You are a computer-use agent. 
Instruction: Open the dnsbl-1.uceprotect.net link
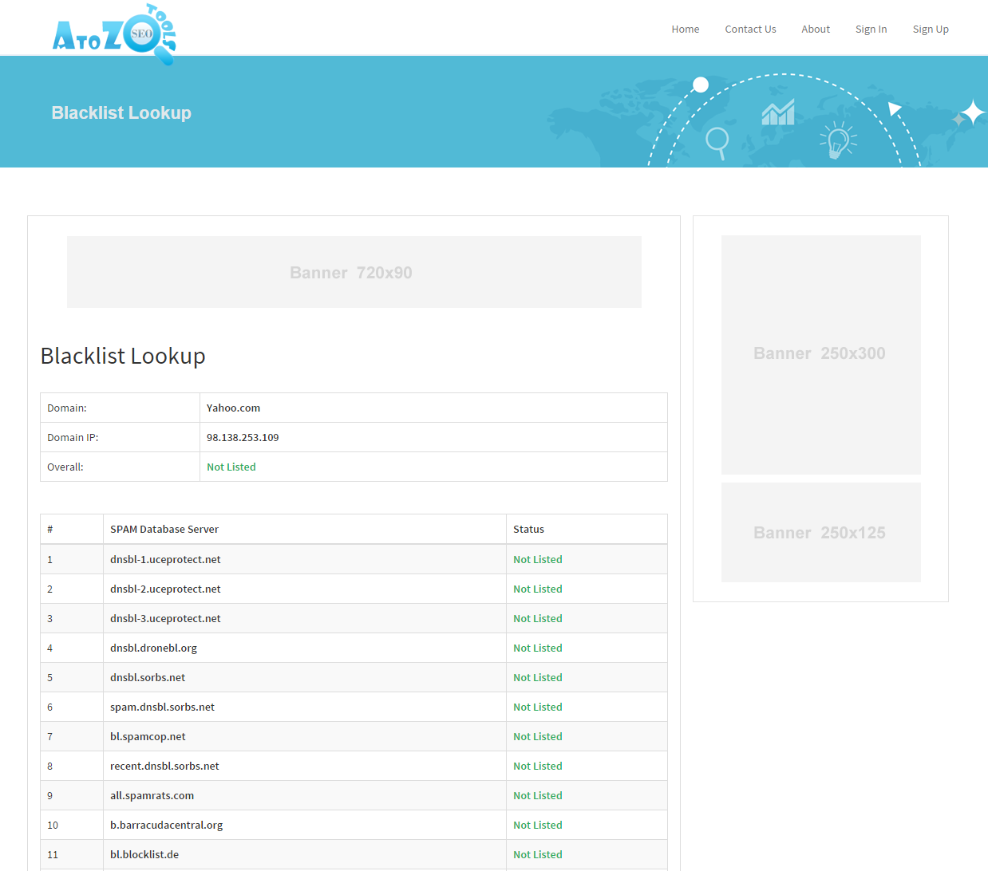(165, 559)
